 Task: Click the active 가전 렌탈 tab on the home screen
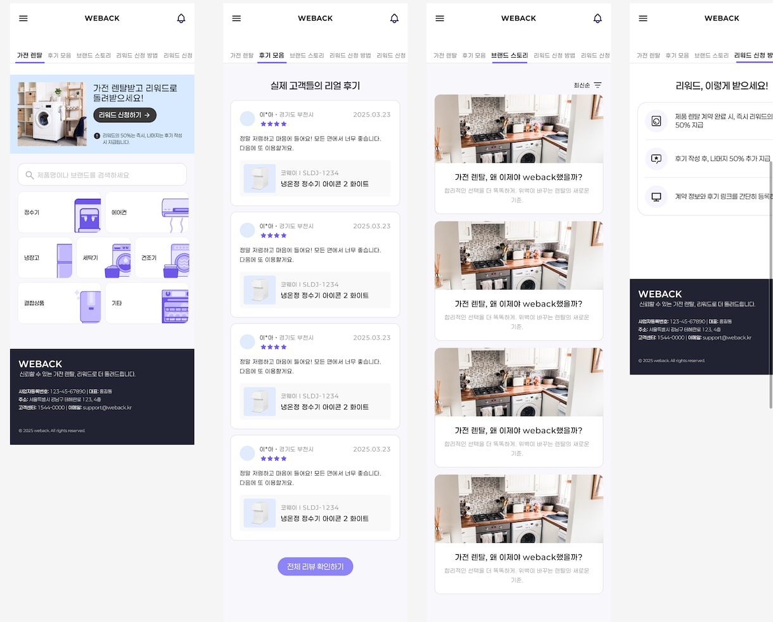click(30, 56)
